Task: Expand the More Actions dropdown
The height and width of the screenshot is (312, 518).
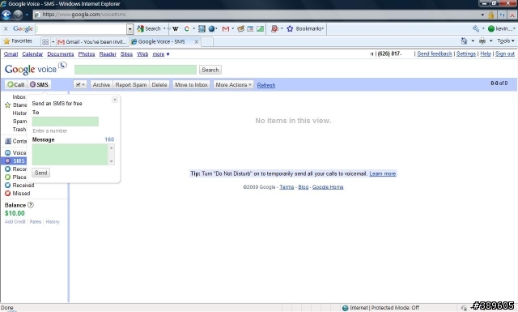Action: tap(233, 85)
